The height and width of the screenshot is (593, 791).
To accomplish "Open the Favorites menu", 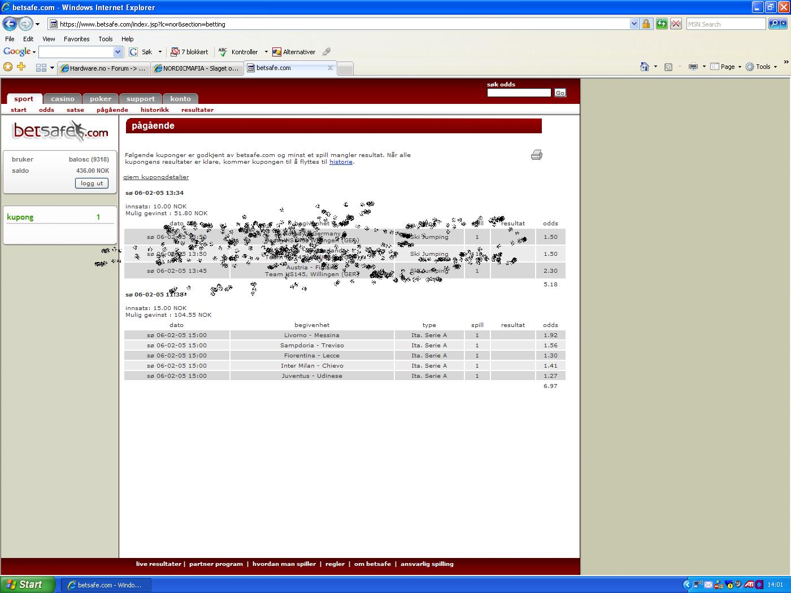I will 76,39.
